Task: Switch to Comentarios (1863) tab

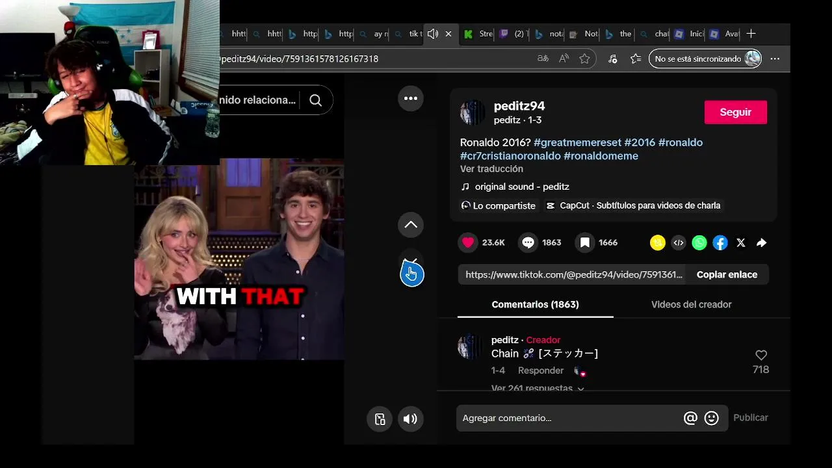Action: (x=535, y=304)
